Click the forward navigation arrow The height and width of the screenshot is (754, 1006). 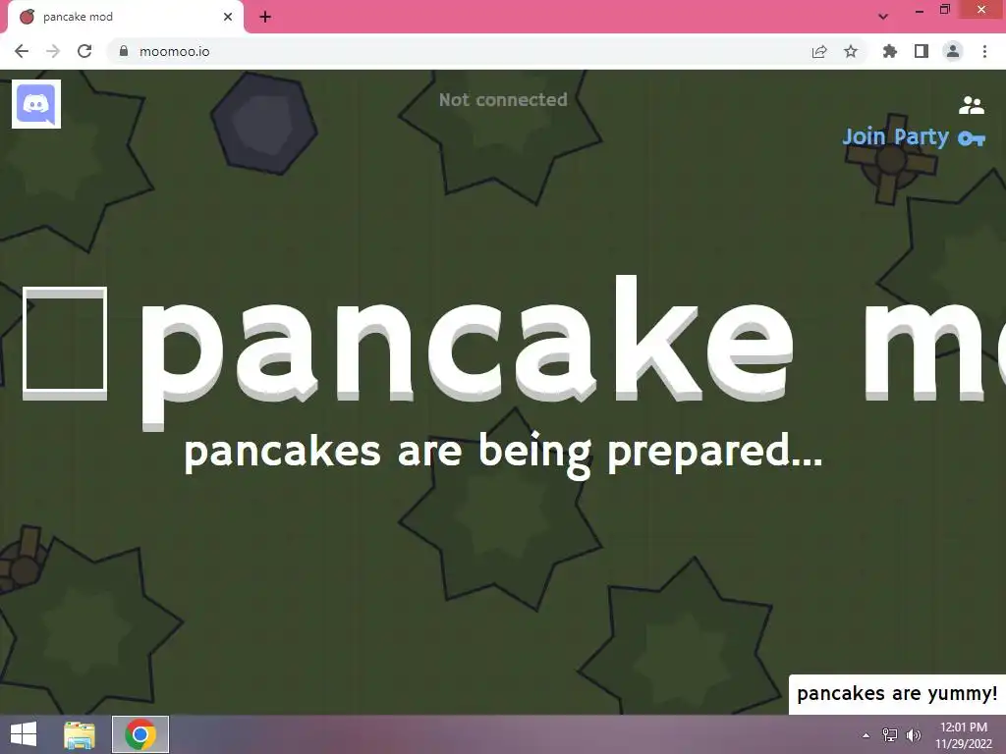53,51
